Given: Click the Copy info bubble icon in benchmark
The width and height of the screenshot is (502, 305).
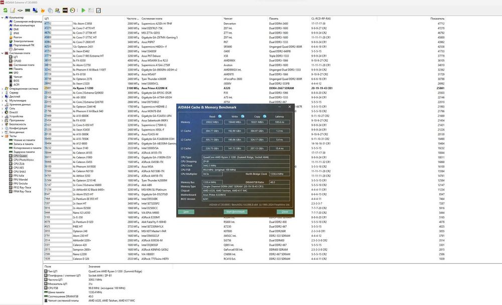Looking at the screenshot, I should [265, 116].
